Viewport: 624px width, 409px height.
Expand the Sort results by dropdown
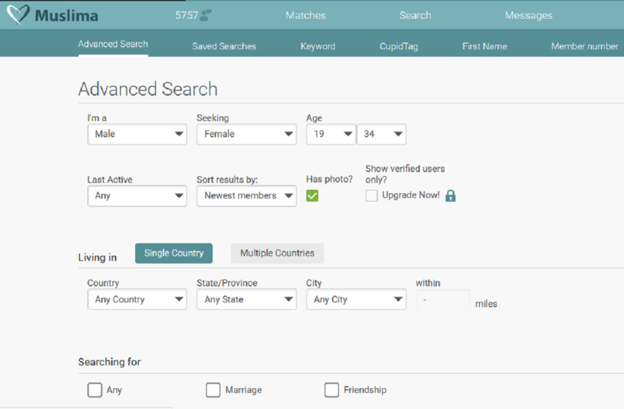coord(246,196)
